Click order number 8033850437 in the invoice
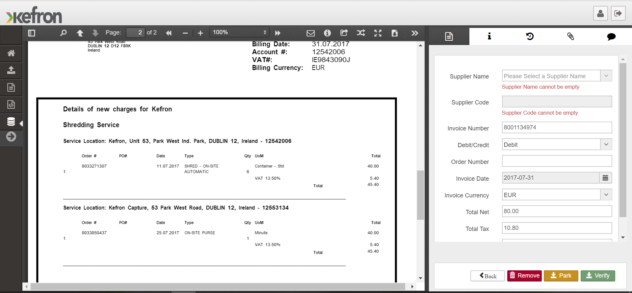This screenshot has width=632, height=293. (94, 233)
